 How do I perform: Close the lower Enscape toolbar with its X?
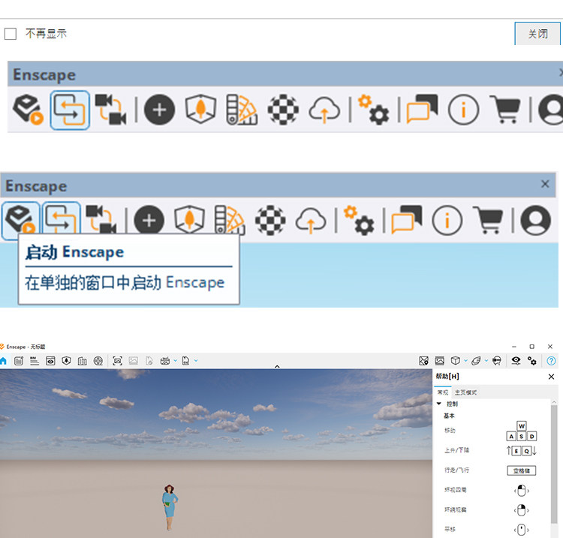pos(545,184)
